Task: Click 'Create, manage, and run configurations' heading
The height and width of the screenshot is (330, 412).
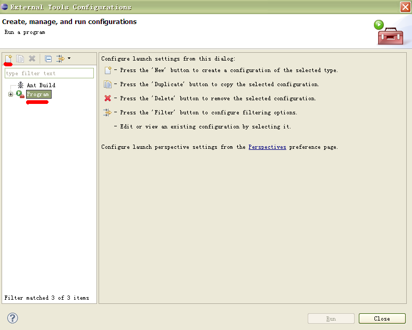Action: pyautogui.click(x=69, y=21)
